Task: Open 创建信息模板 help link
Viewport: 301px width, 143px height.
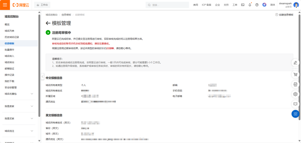Action: pyautogui.click(x=284, y=15)
